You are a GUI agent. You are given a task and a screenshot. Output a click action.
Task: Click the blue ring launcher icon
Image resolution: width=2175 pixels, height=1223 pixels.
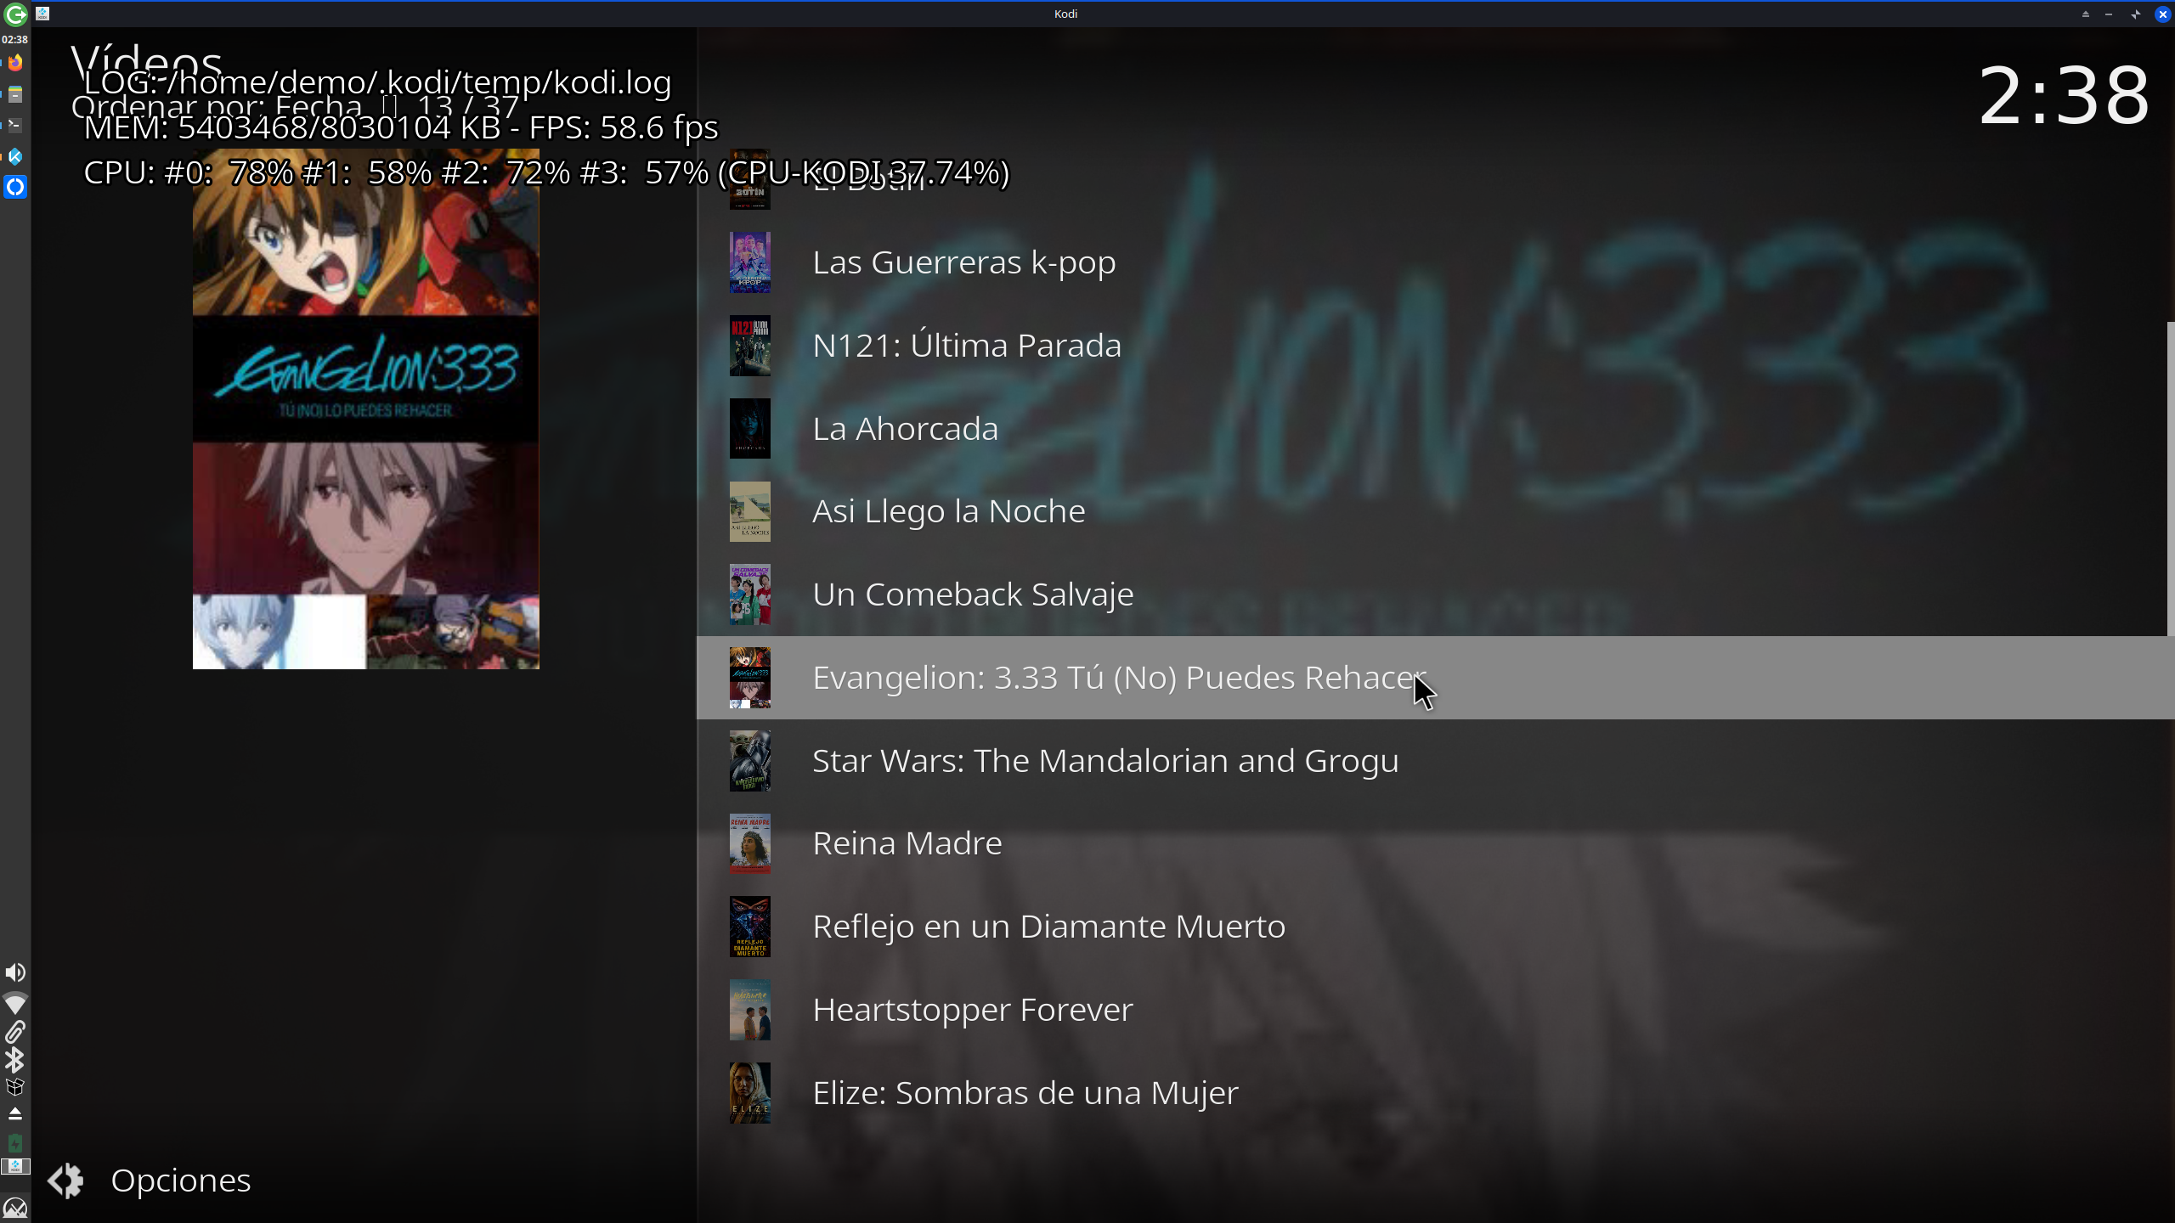tap(15, 187)
